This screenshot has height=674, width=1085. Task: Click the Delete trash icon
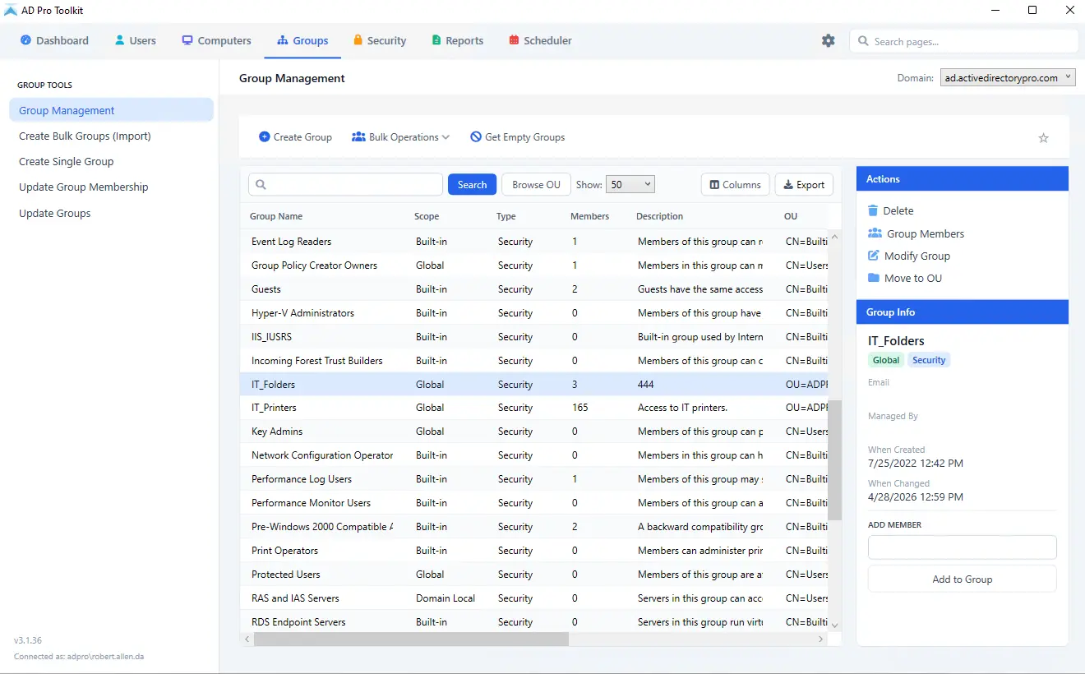[x=873, y=210]
